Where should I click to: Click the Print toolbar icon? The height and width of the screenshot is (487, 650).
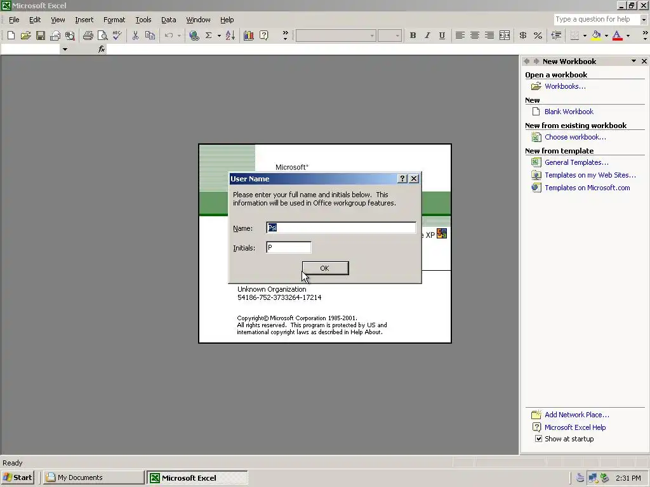(88, 36)
